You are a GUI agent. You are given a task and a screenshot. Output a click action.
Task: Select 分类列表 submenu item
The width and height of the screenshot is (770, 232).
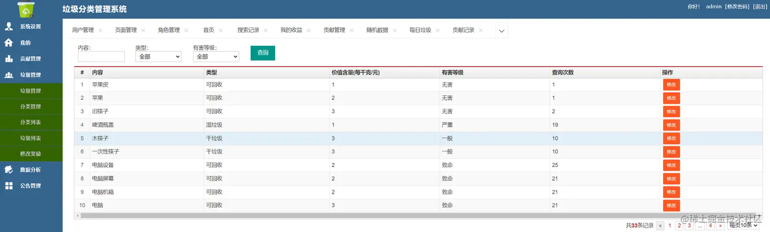tap(31, 123)
